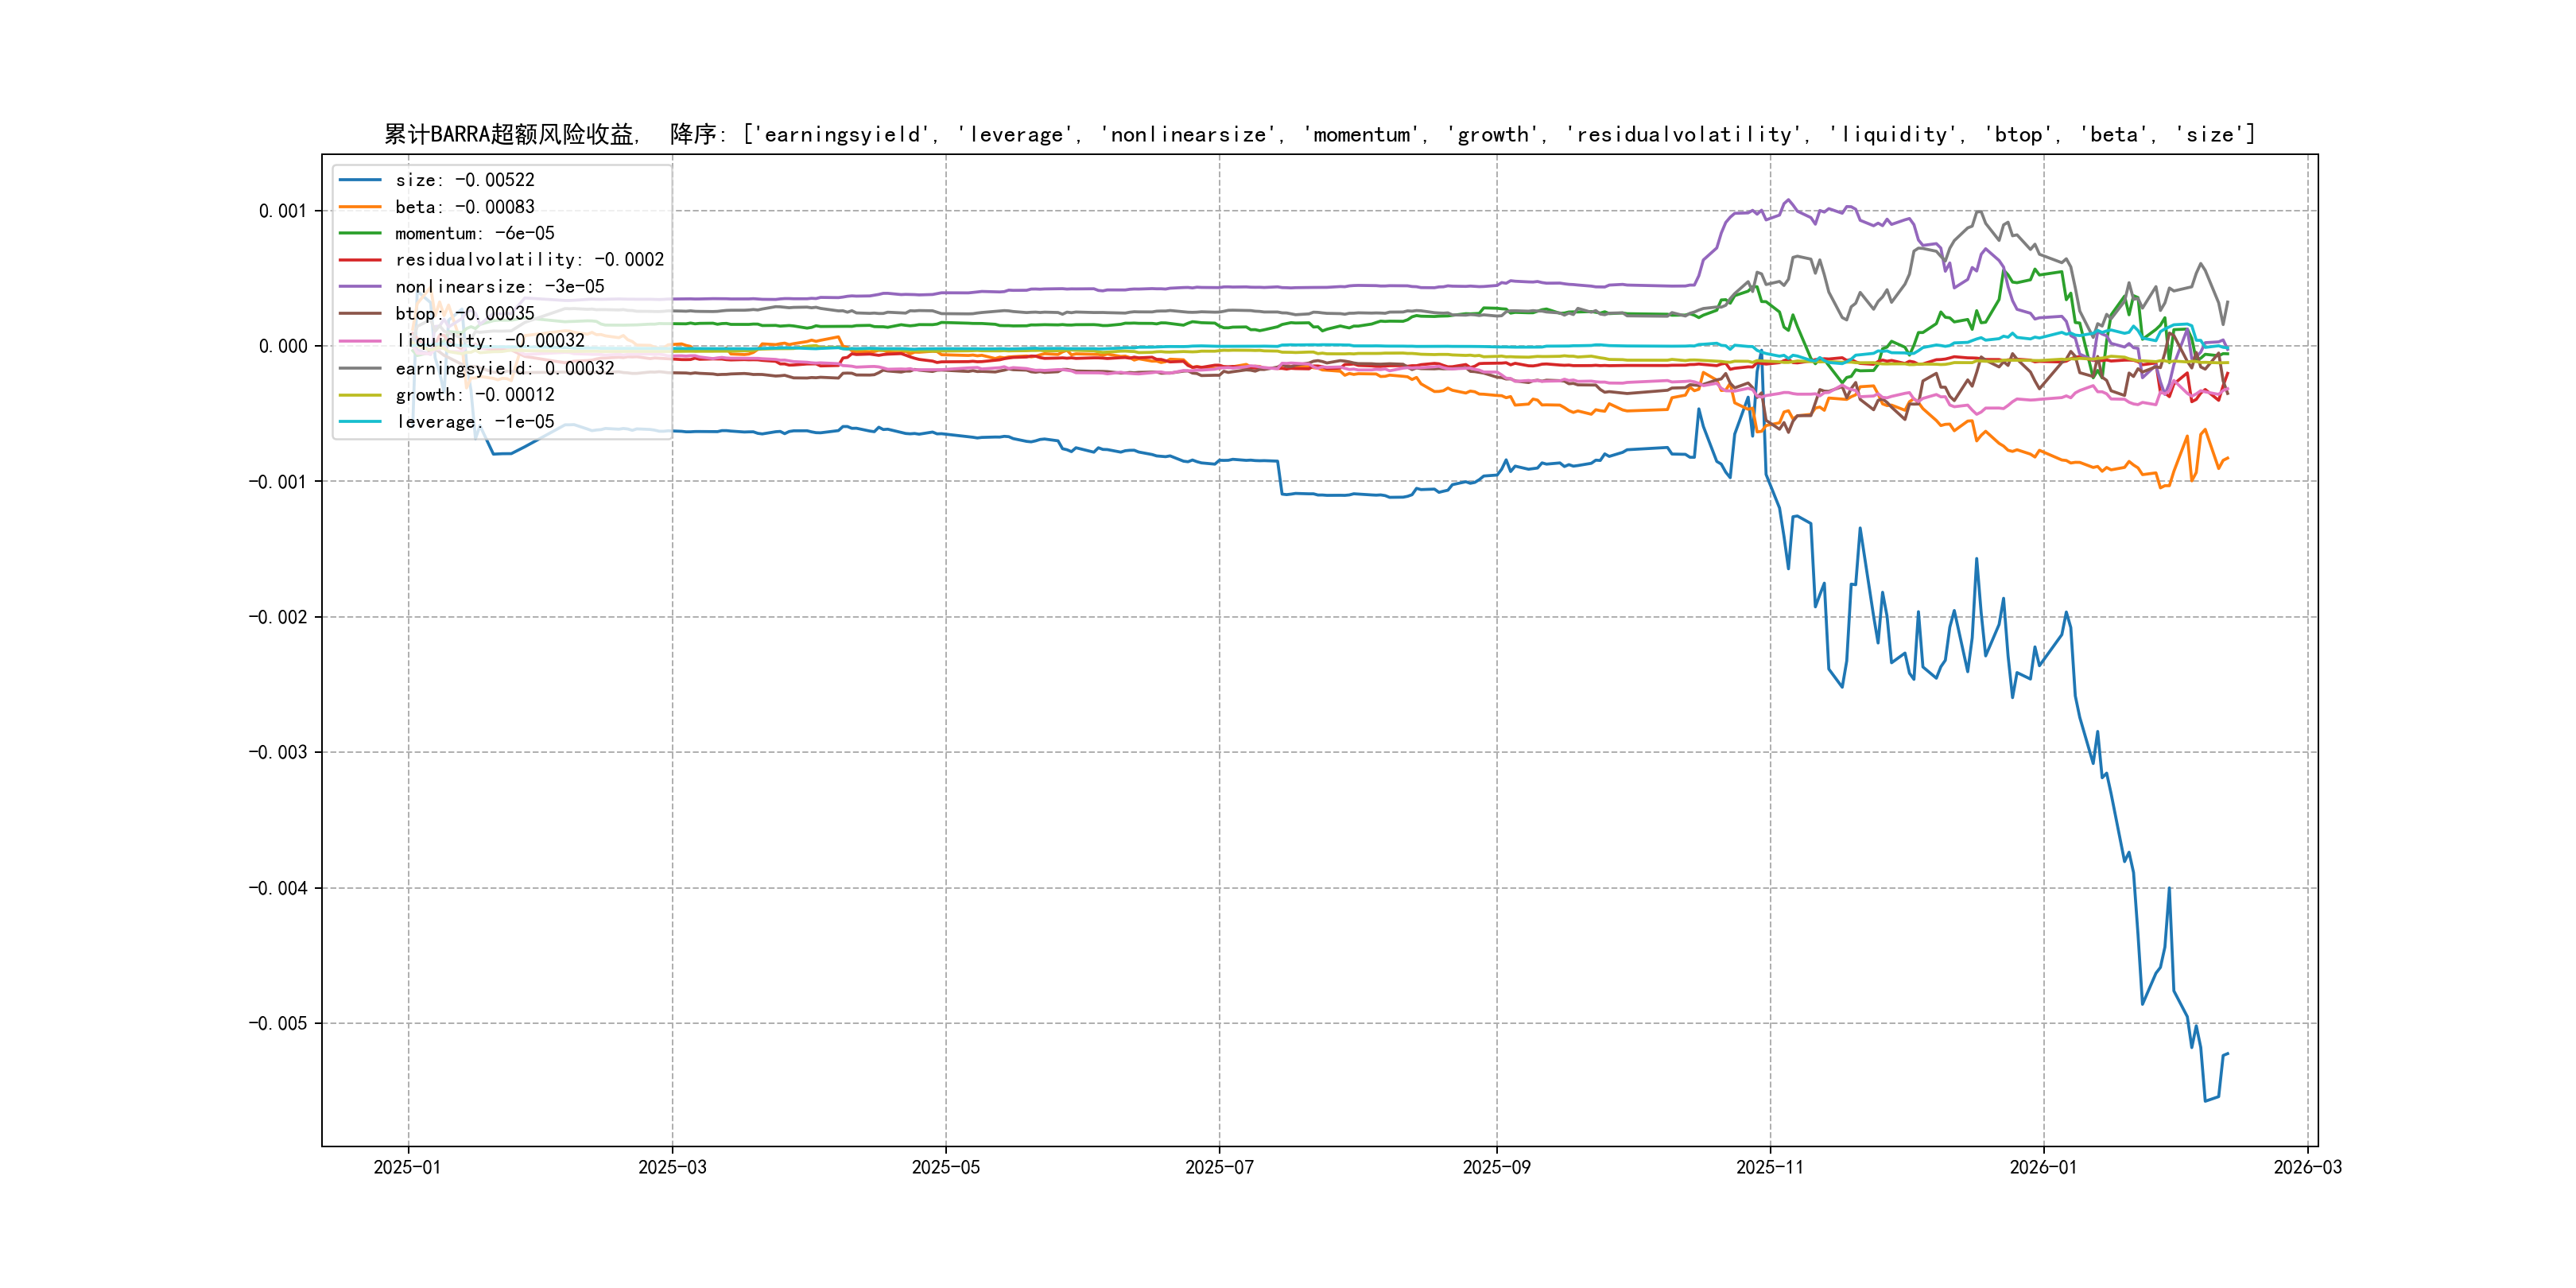Click the x-axis tick label 2025-01

(x=407, y=1167)
